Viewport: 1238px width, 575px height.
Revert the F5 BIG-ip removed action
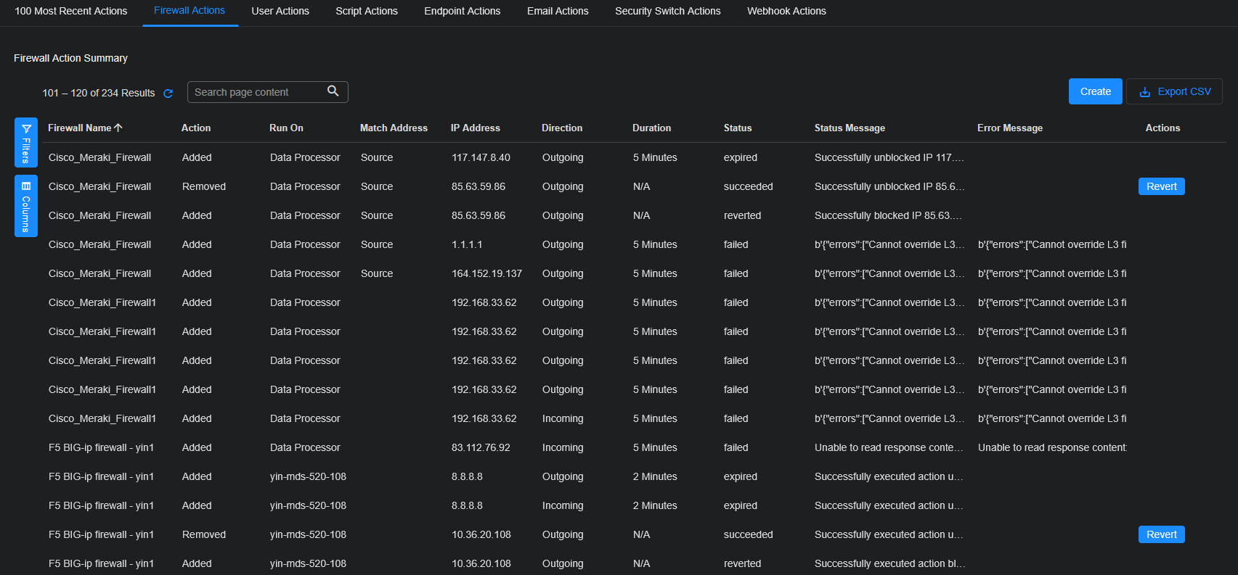pyautogui.click(x=1161, y=534)
